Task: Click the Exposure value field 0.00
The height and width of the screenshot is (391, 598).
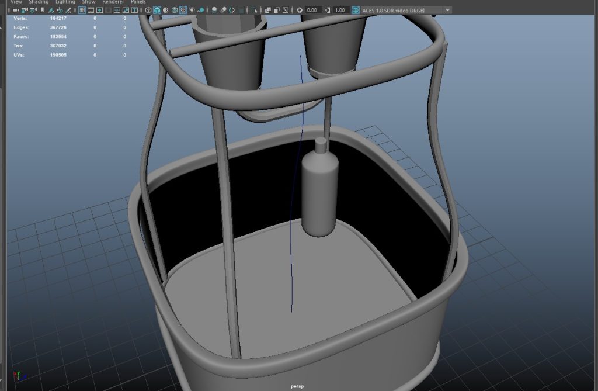Action: coord(312,11)
